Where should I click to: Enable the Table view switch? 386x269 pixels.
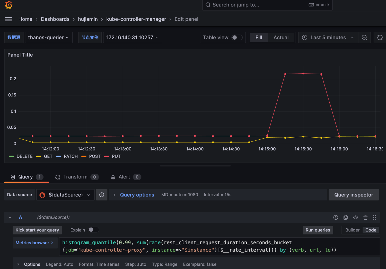237,38
